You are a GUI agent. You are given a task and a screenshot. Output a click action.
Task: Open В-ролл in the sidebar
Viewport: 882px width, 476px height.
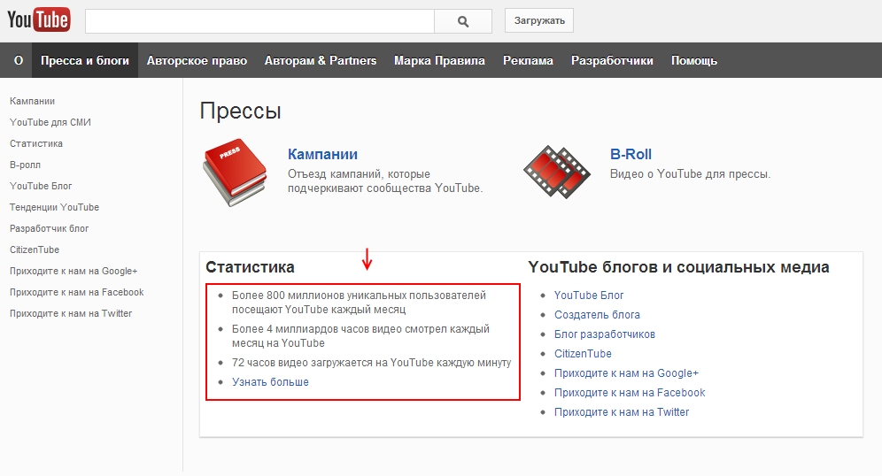(26, 165)
